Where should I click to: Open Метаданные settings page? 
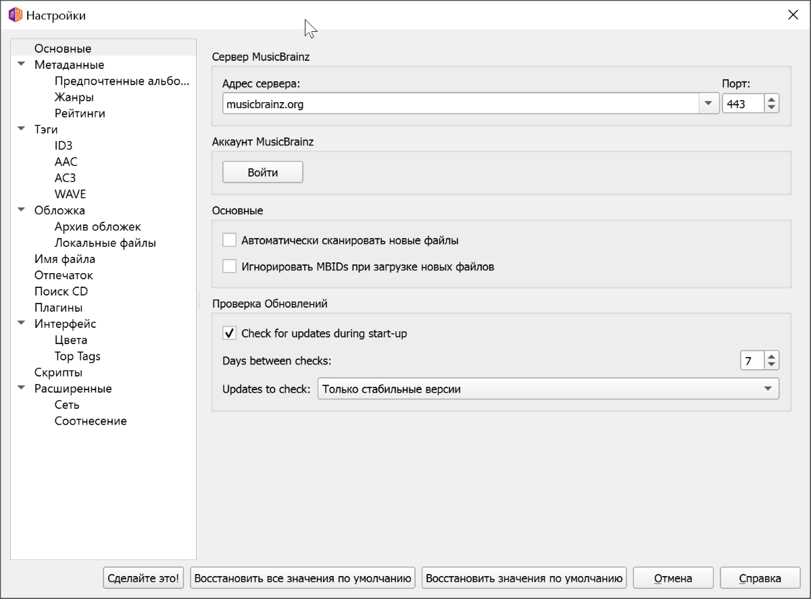(x=69, y=65)
